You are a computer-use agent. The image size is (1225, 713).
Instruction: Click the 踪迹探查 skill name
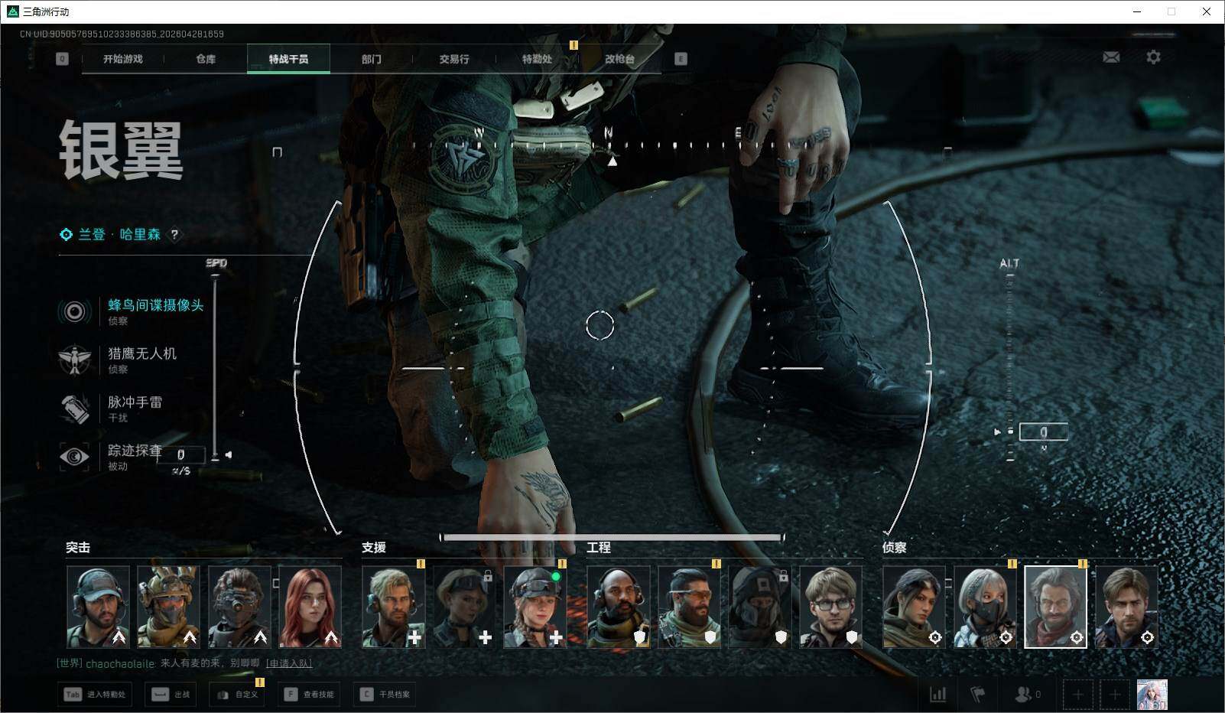(x=135, y=451)
